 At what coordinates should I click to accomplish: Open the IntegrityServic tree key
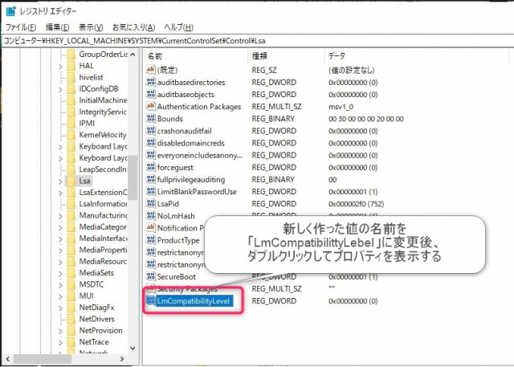click(103, 112)
